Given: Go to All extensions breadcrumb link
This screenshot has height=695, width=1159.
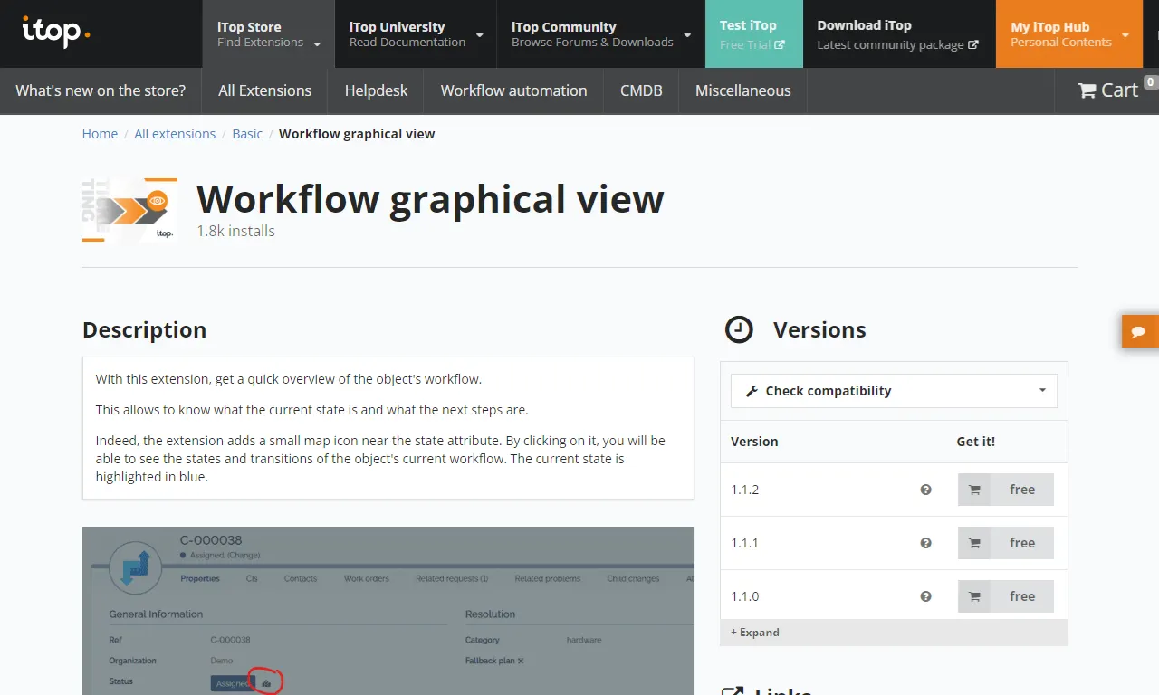Looking at the screenshot, I should click(175, 134).
